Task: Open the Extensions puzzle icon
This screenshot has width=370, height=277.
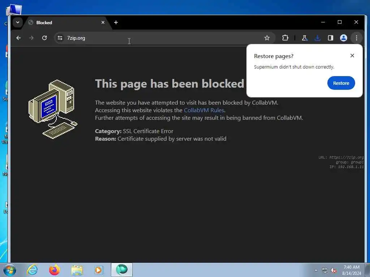Action: [285, 38]
